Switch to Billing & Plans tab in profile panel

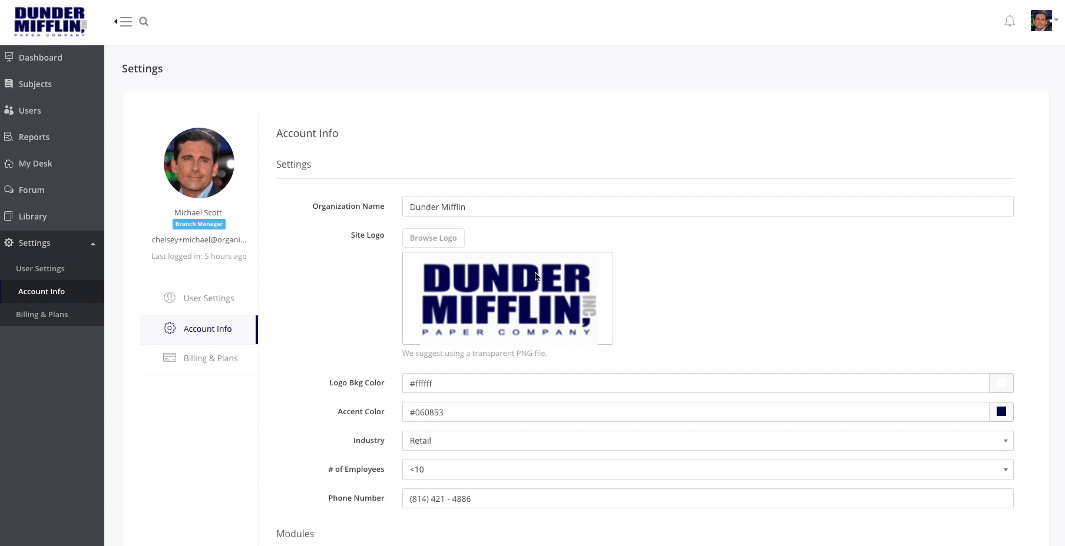[199, 358]
